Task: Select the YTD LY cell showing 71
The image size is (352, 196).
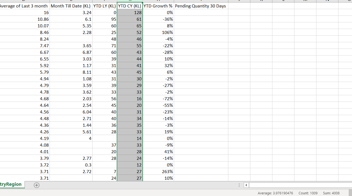Action: (105, 46)
